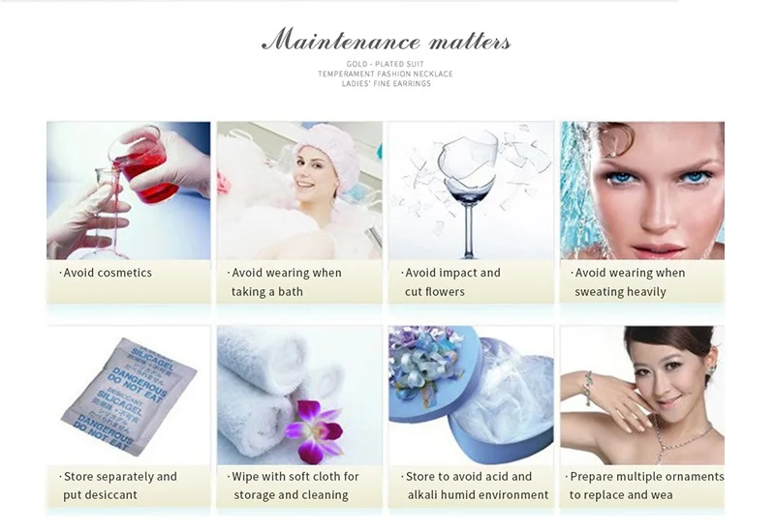This screenshot has width=775, height=532.
Task: Click 'Prepare multiple ornaments' caption
Action: [644, 486]
